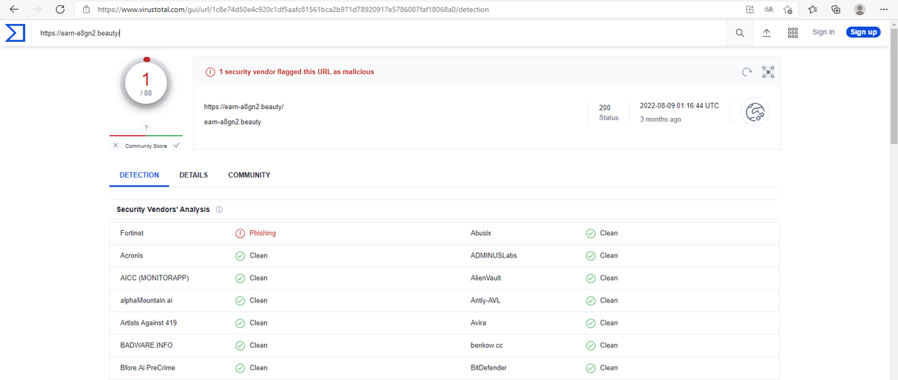Click the VirusTotal search magnifier icon
Image resolution: width=898 pixels, height=380 pixels.
740,33
